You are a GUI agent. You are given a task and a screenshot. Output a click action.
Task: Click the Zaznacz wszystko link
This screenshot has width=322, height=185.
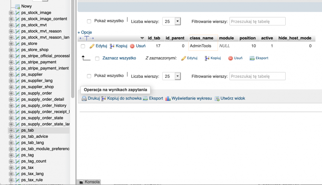point(119,58)
